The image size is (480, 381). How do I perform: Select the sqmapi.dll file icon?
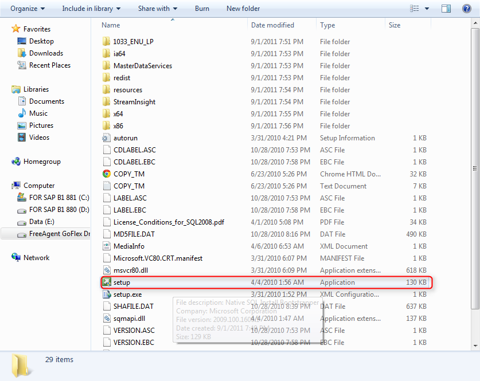106,319
